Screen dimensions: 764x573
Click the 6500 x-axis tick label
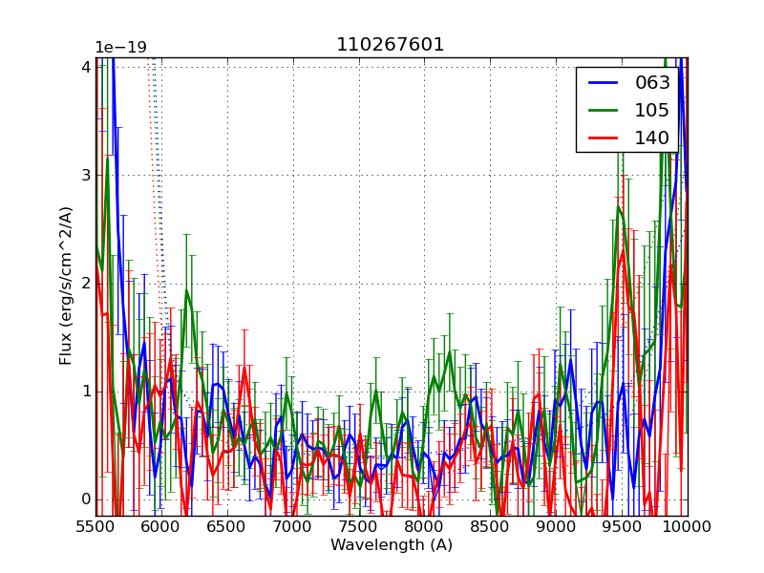(x=227, y=526)
